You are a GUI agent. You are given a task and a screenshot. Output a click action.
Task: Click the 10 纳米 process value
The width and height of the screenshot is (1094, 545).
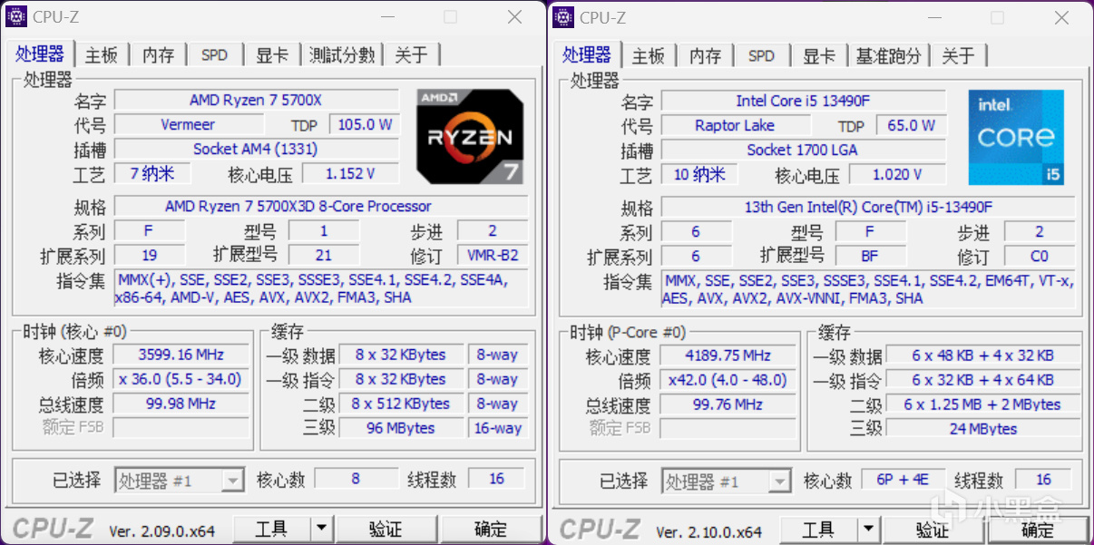pos(699,174)
